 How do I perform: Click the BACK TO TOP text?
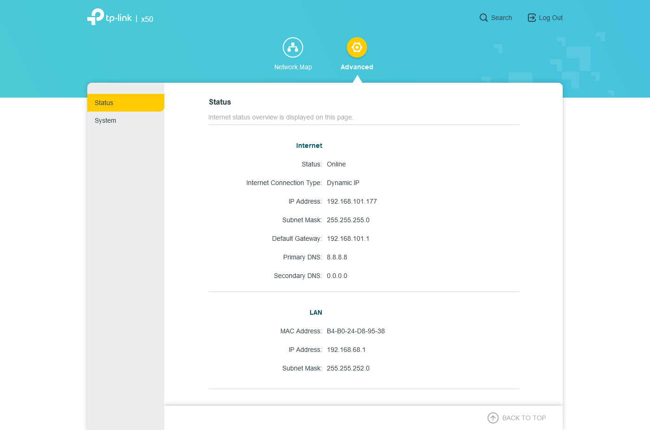click(524, 418)
